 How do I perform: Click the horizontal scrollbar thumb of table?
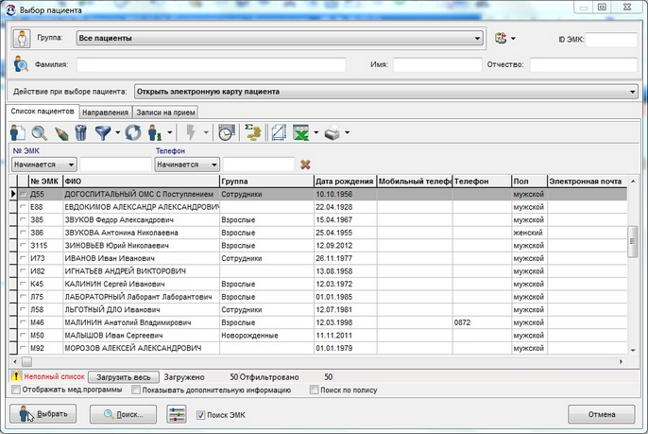click(26, 361)
